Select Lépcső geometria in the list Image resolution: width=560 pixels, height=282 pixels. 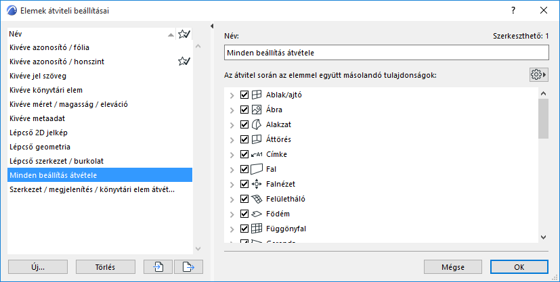tap(41, 147)
